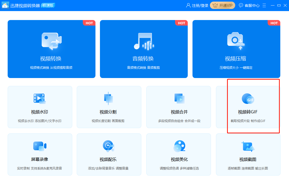The image size is (289, 189).
Task: Click the app logo in title bar
Action: point(5,5)
